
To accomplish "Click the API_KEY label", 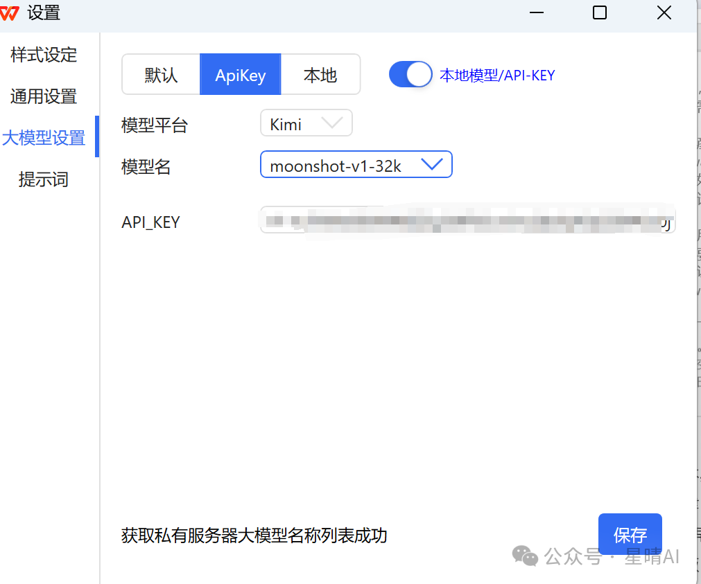I will 150,222.
